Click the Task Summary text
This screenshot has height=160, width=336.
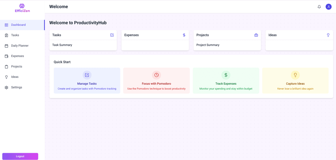62,45
